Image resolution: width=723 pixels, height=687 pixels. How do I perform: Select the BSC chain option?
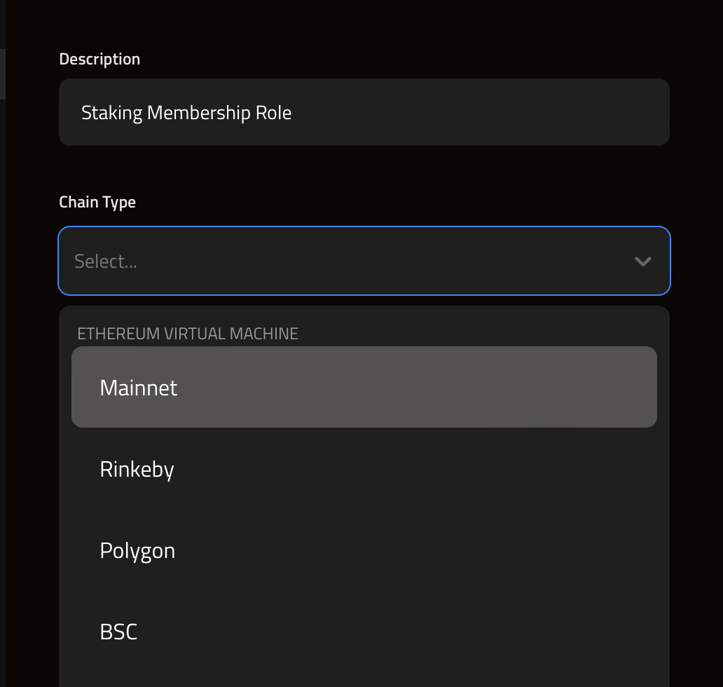118,632
